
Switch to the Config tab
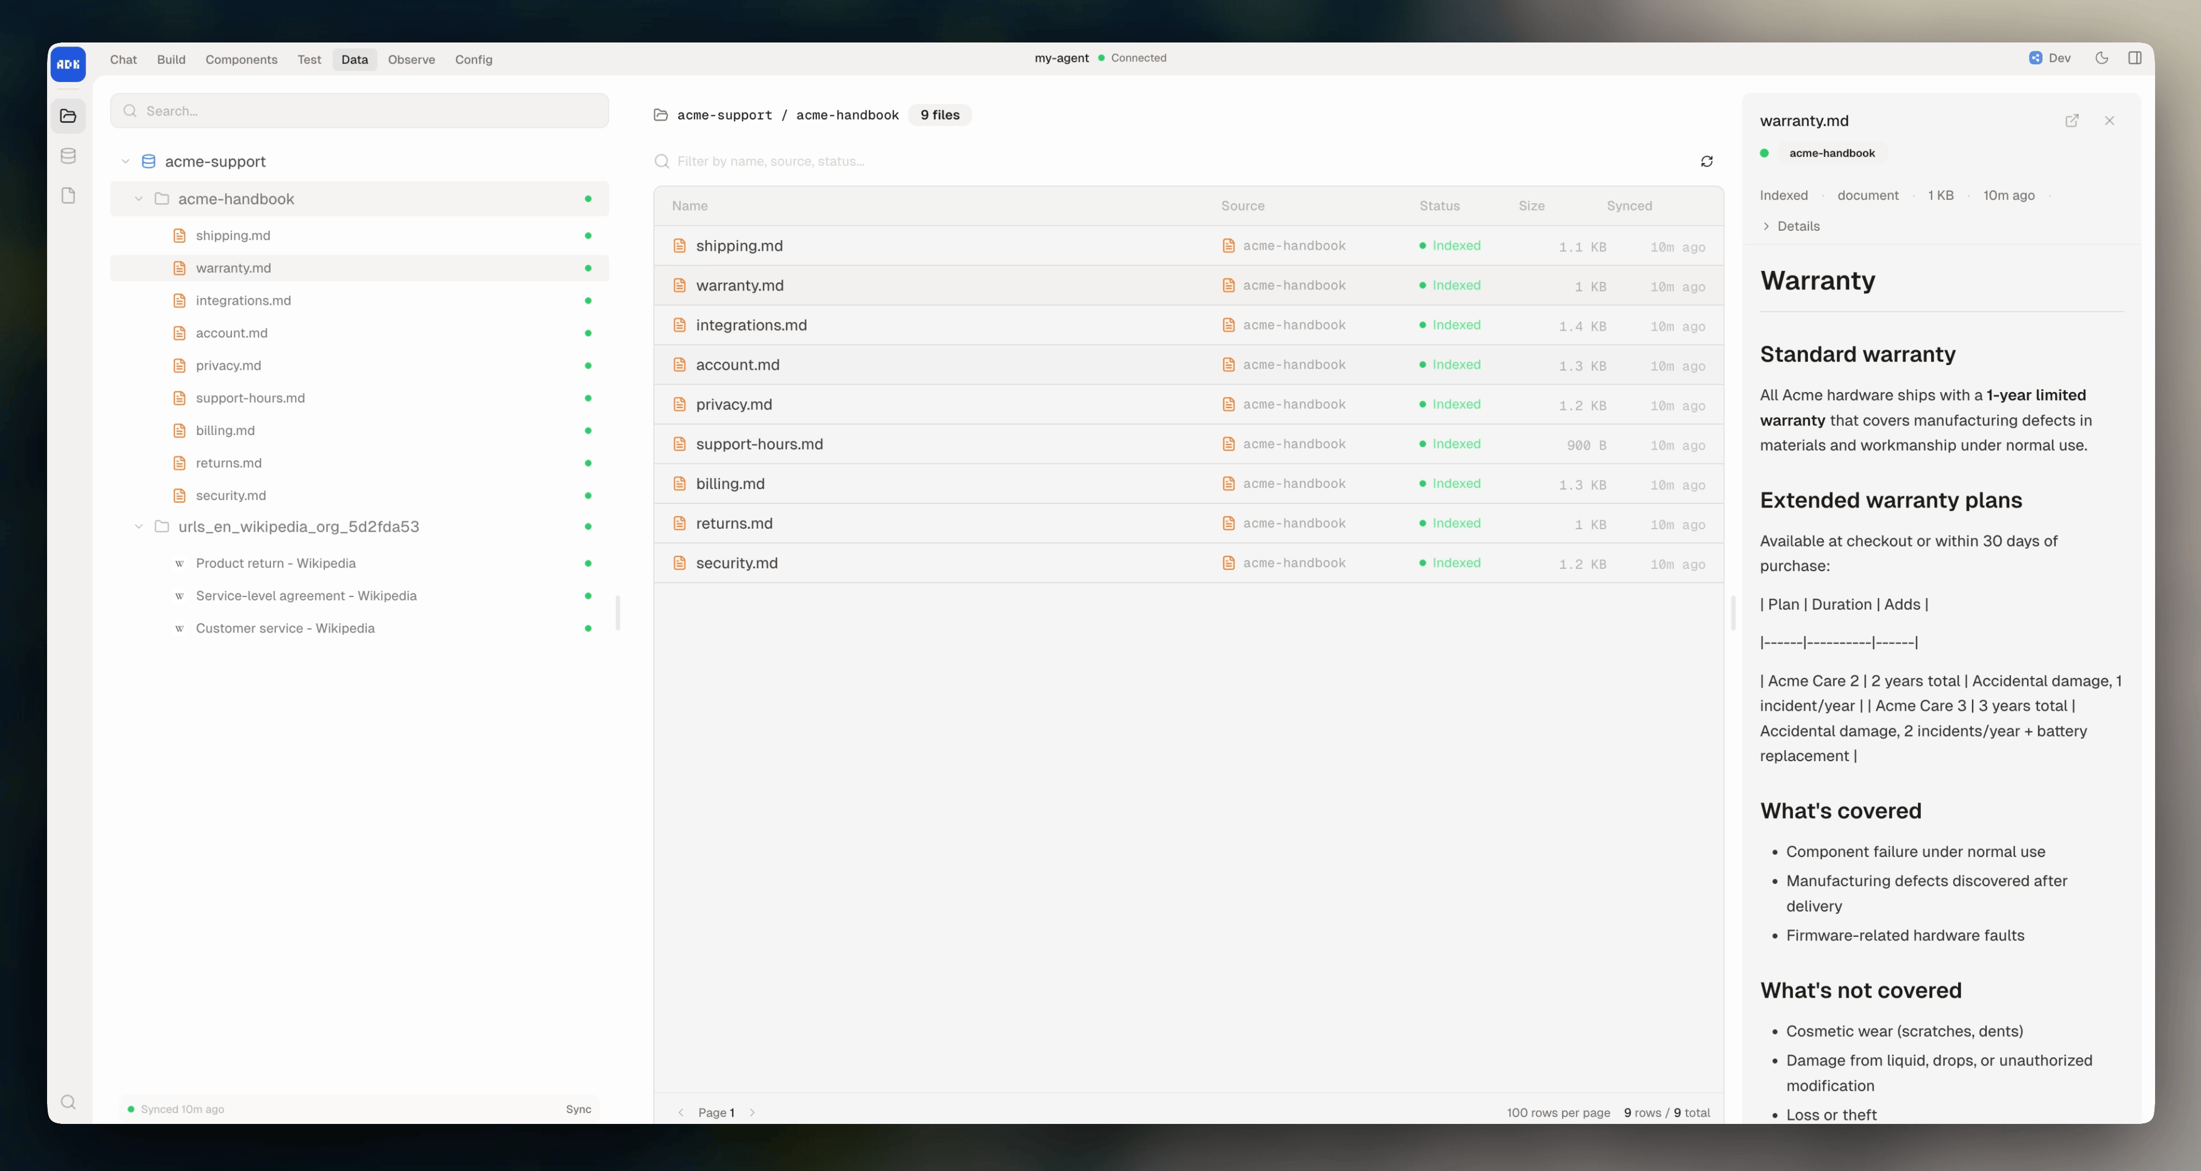pyautogui.click(x=474, y=59)
